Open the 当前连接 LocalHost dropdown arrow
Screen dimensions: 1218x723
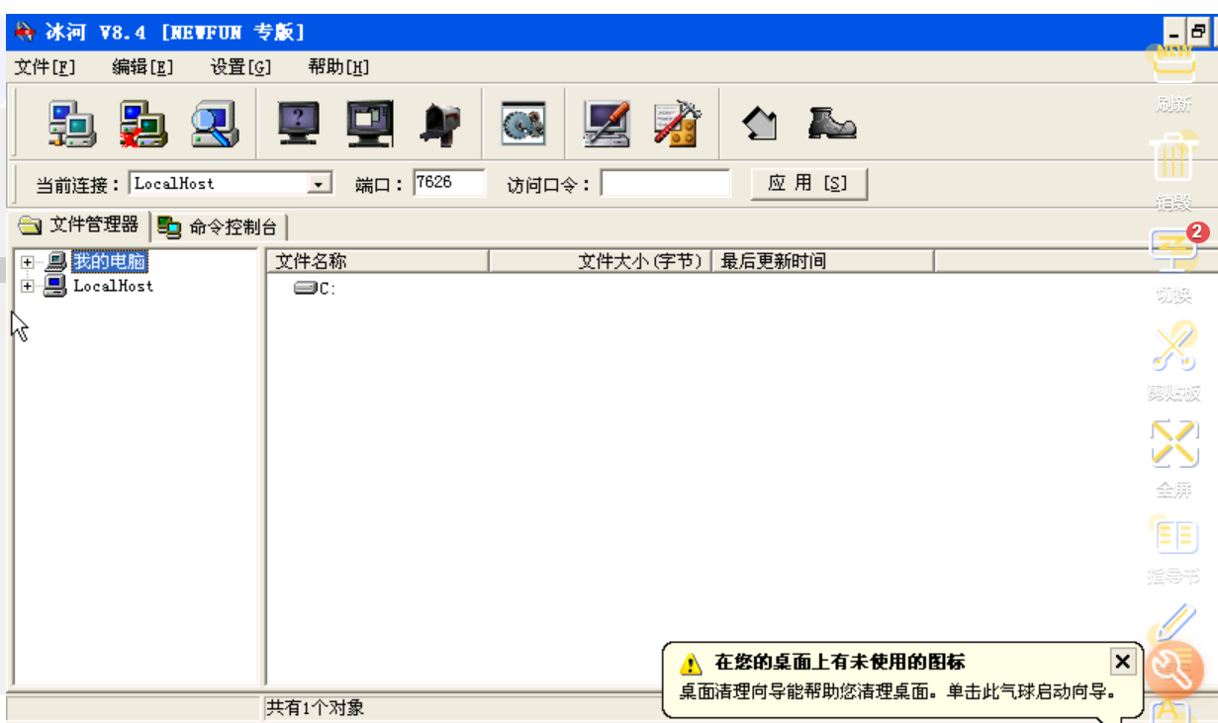click(320, 184)
